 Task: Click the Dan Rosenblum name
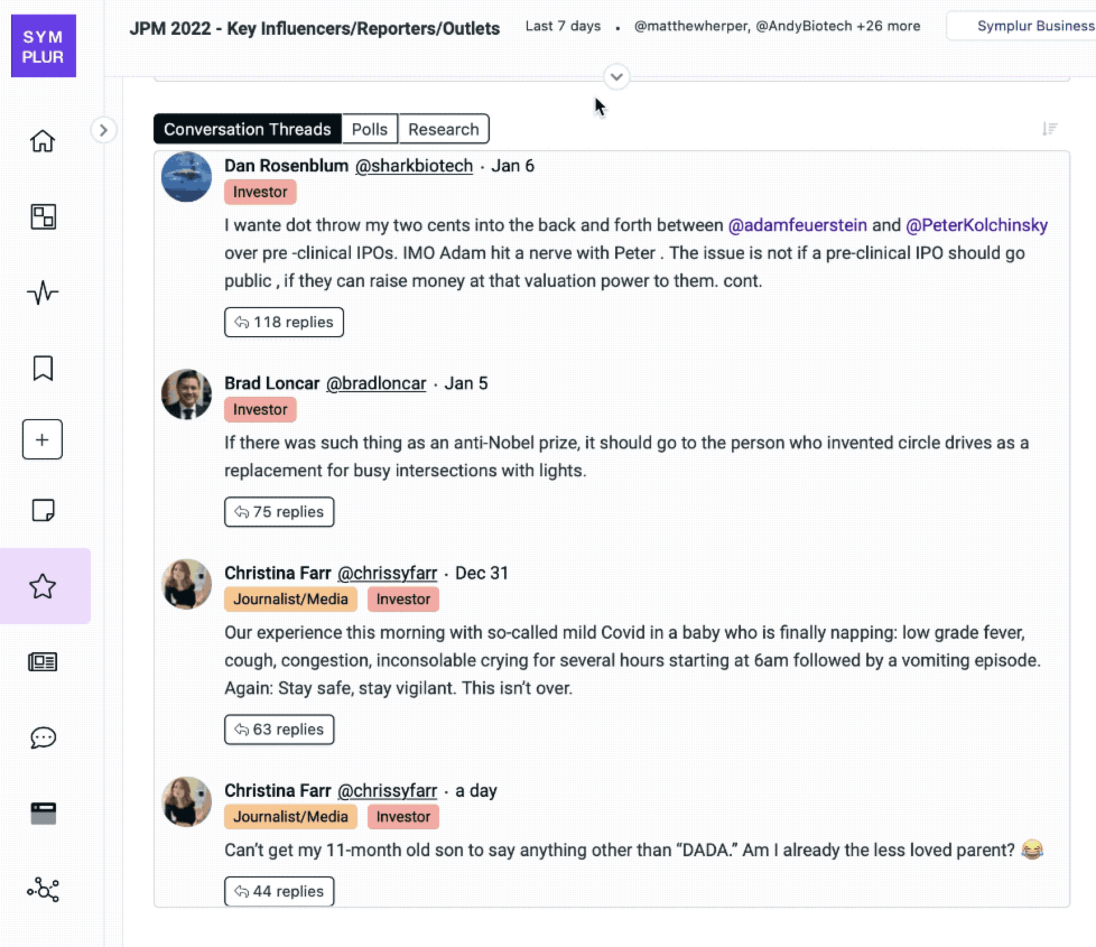click(x=286, y=166)
